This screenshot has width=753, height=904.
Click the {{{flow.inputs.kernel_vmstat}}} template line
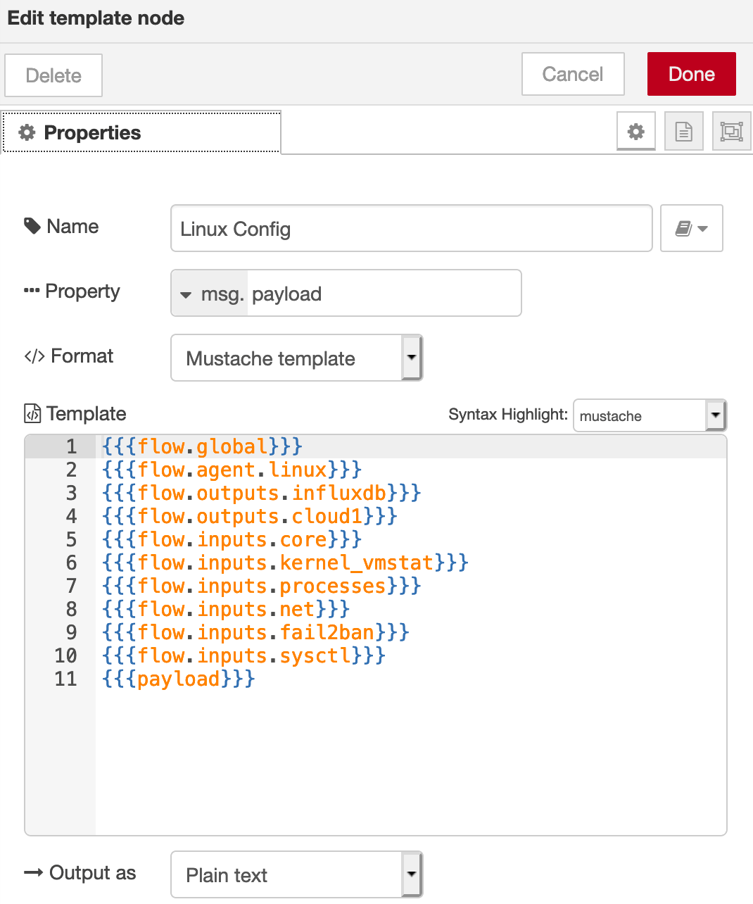click(285, 563)
